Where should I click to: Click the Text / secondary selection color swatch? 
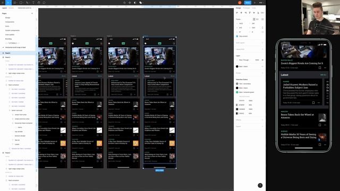(x=237, y=84)
